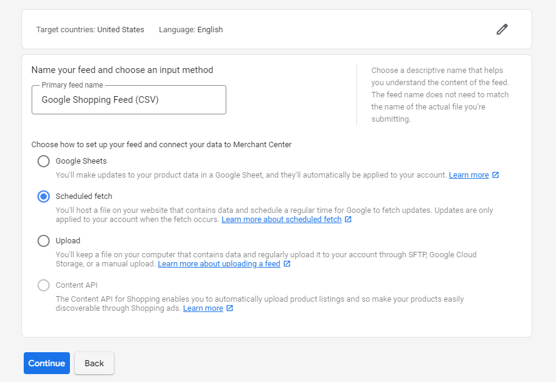Open Learn more link for Content API

pyautogui.click(x=203, y=308)
